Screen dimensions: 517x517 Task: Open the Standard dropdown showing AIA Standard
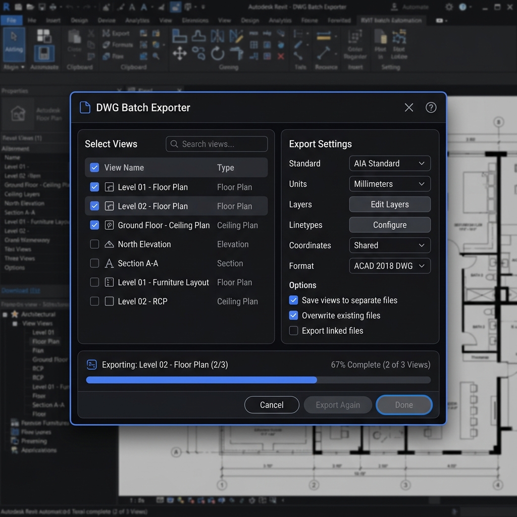390,164
